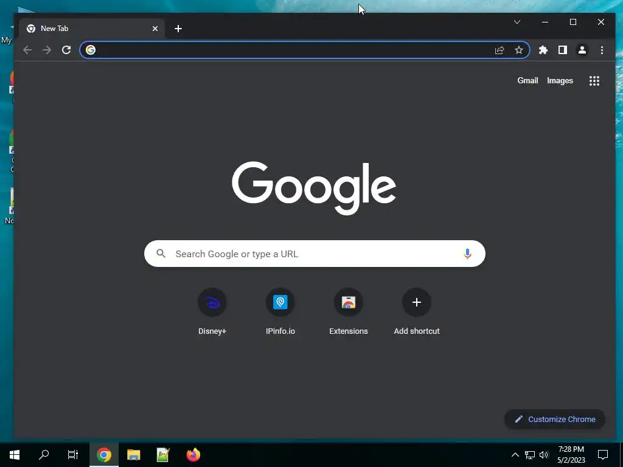This screenshot has width=623, height=467.
Task: Bookmark this tab with the star icon
Action: coord(518,50)
